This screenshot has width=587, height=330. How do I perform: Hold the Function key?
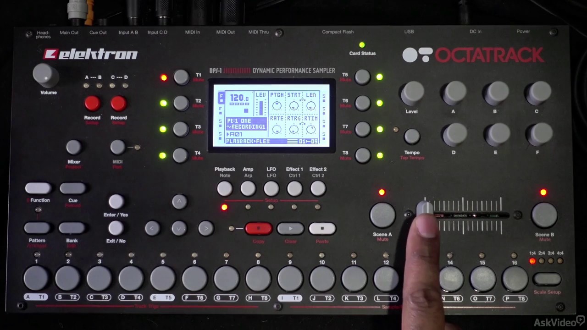point(38,188)
